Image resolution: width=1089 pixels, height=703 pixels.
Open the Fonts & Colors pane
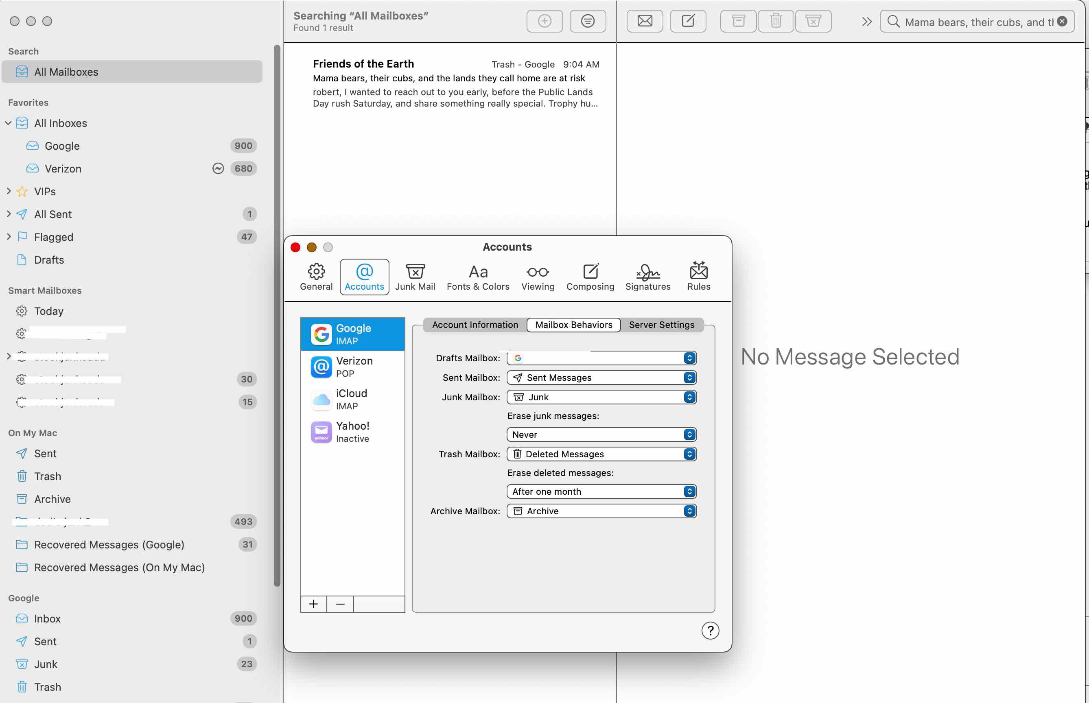pos(478,277)
